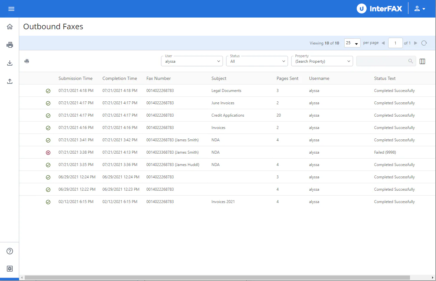
Task: Click the send fax icon above the table
Action: tap(27, 61)
